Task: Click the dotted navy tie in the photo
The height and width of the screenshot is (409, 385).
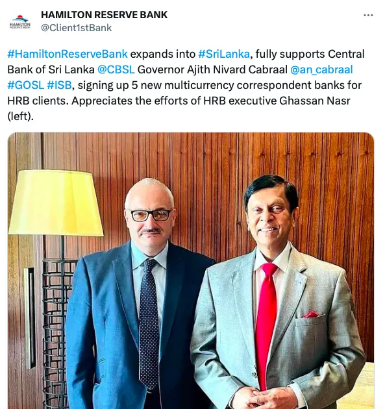Action: 149,323
